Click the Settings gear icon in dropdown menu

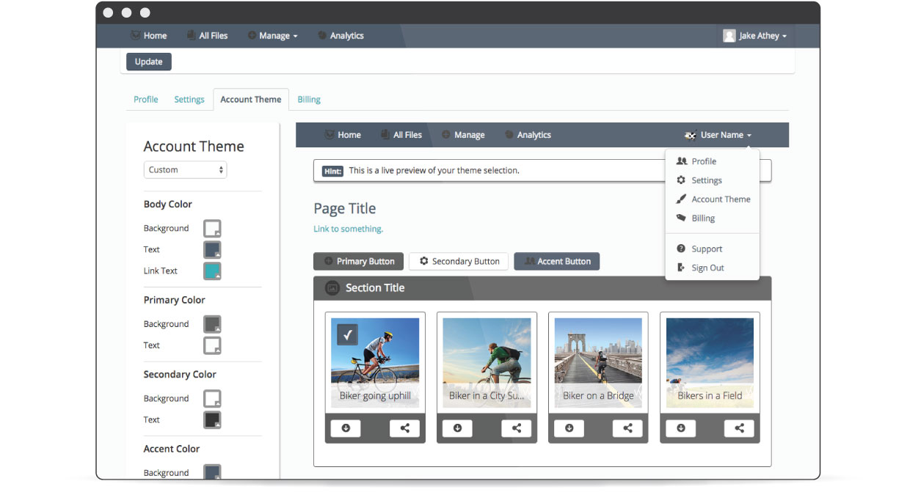pyautogui.click(x=681, y=180)
